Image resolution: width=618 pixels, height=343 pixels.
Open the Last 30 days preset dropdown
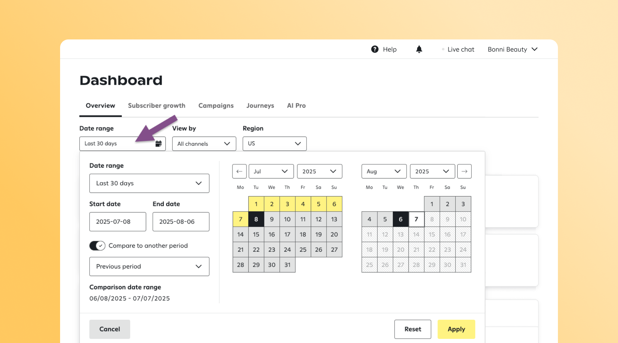click(x=149, y=183)
